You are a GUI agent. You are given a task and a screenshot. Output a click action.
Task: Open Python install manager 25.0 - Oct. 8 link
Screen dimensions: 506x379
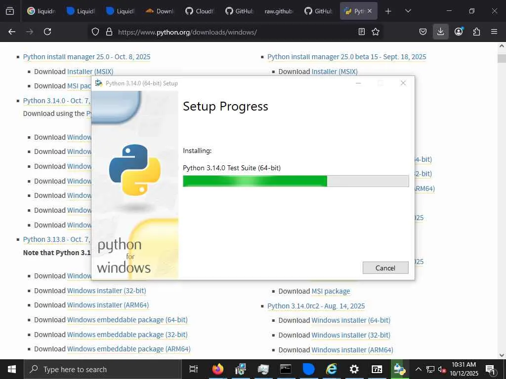pyautogui.click(x=87, y=57)
